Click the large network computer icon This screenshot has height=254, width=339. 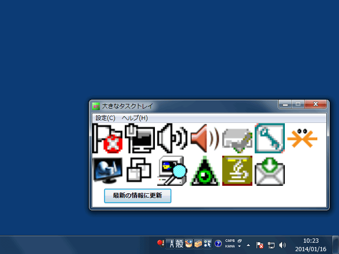(x=140, y=138)
